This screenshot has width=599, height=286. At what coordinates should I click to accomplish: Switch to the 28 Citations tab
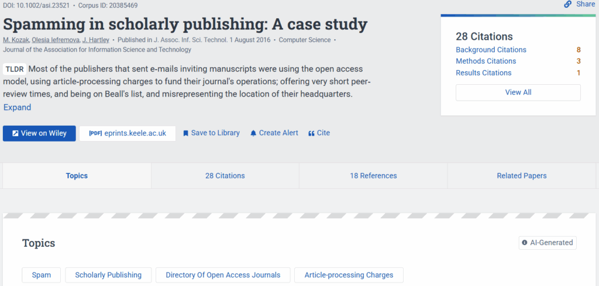(225, 176)
